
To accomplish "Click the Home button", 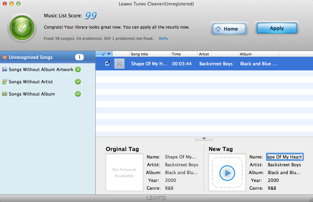I will click(x=229, y=29).
